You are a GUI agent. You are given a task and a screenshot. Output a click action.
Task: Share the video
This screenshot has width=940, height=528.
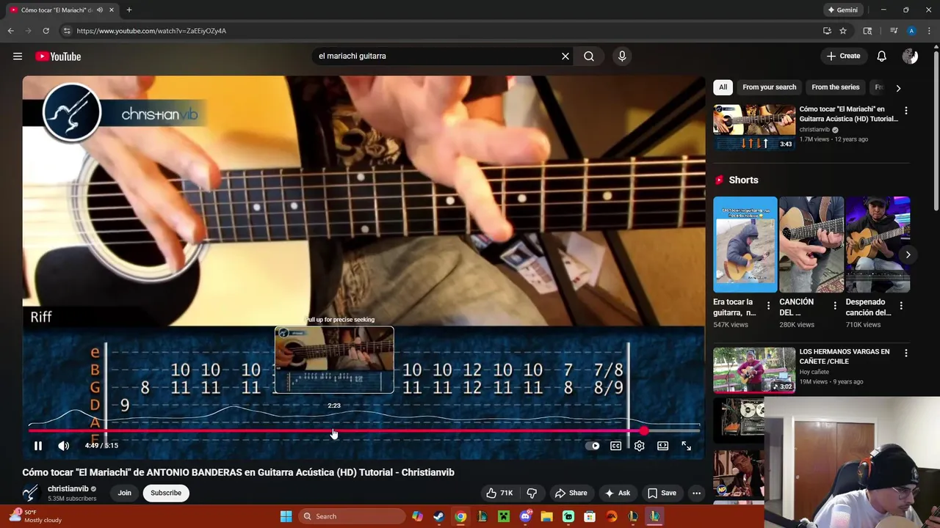coord(571,493)
